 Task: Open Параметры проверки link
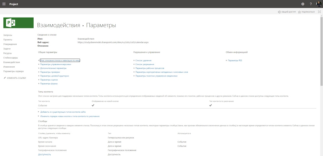coord(50,72)
